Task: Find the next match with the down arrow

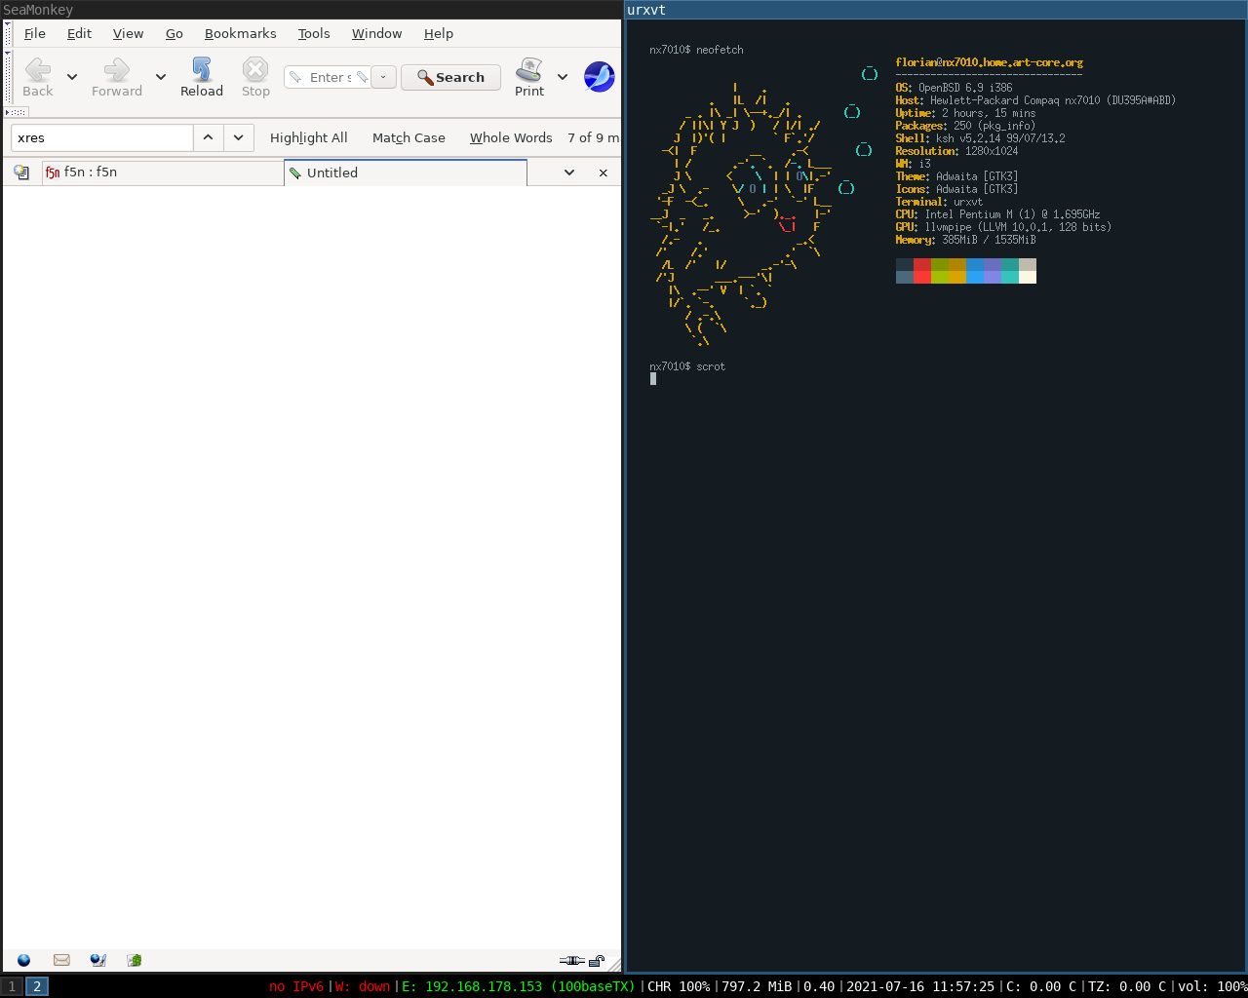Action: click(x=238, y=137)
